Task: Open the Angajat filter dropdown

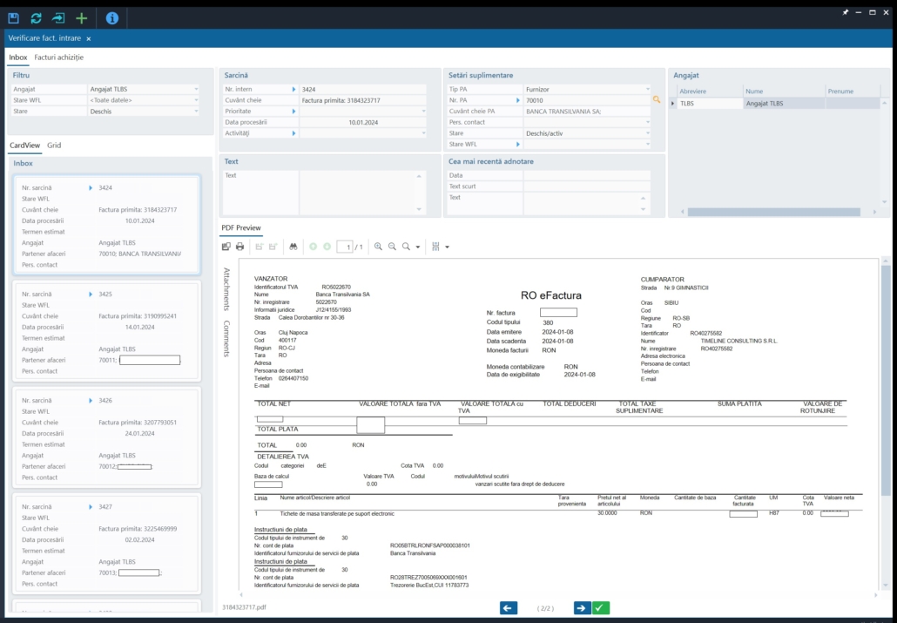Action: coord(196,90)
